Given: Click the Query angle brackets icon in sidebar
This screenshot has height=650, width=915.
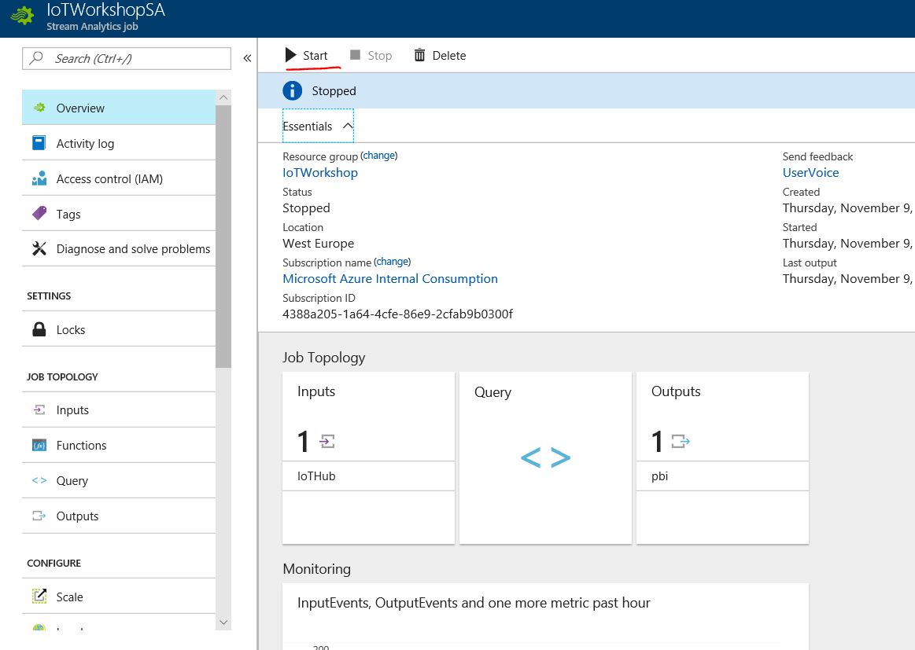Looking at the screenshot, I should tap(39, 480).
